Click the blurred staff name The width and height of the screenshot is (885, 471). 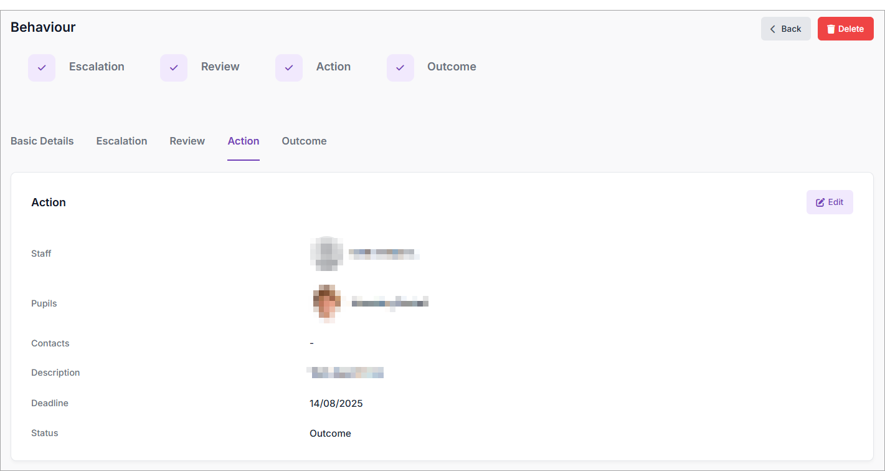tap(384, 254)
